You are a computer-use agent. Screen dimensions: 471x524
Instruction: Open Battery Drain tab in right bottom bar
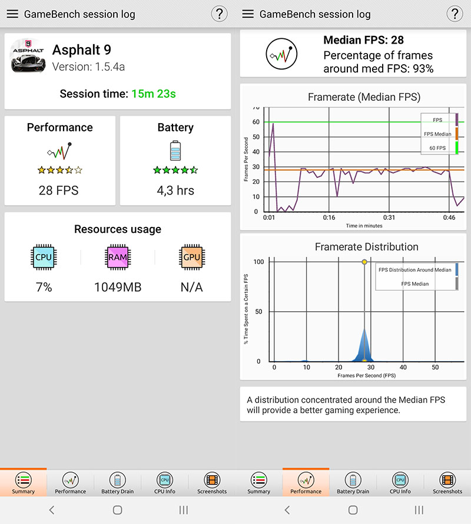click(353, 483)
